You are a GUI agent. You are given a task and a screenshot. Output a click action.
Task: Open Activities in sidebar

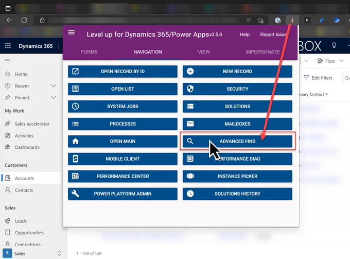tap(24, 135)
